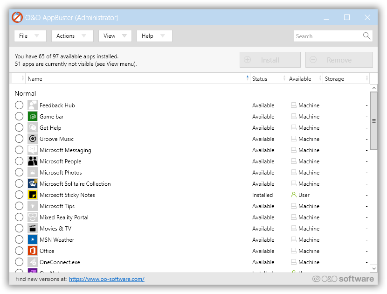Select the Microsoft Photos radio button
The height and width of the screenshot is (294, 387).
19,172
